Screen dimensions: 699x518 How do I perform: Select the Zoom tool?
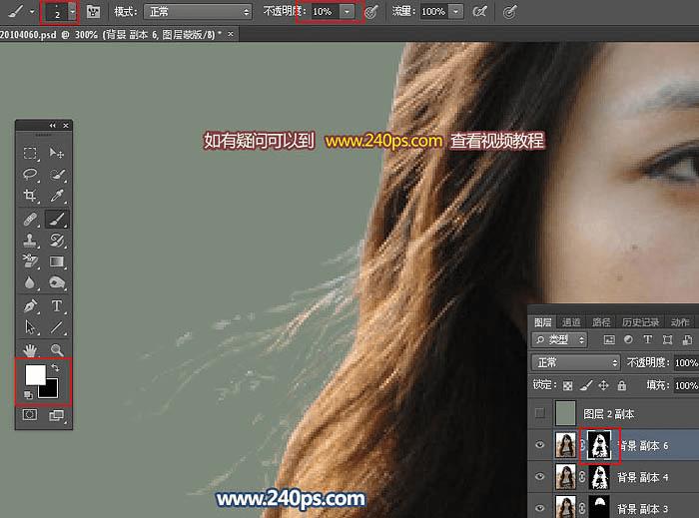tap(57, 350)
